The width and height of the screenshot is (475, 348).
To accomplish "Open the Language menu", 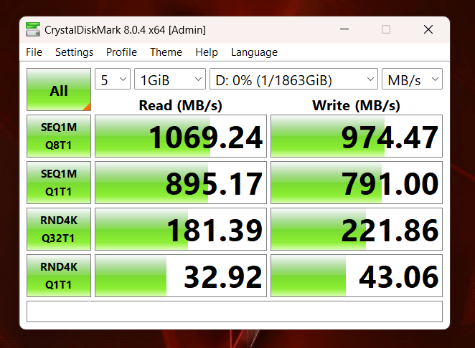I will click(254, 52).
